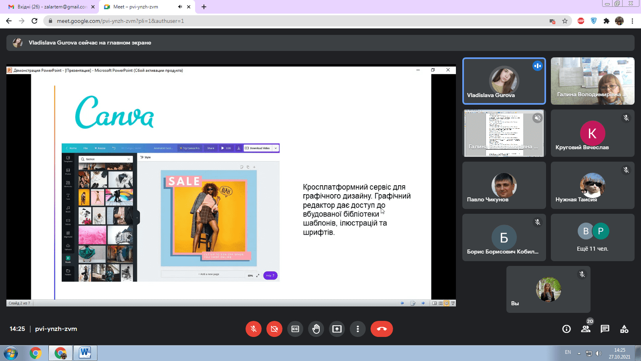Click 'Download Video' button in Canva screenshot
The height and width of the screenshot is (361, 641).
[258, 148]
